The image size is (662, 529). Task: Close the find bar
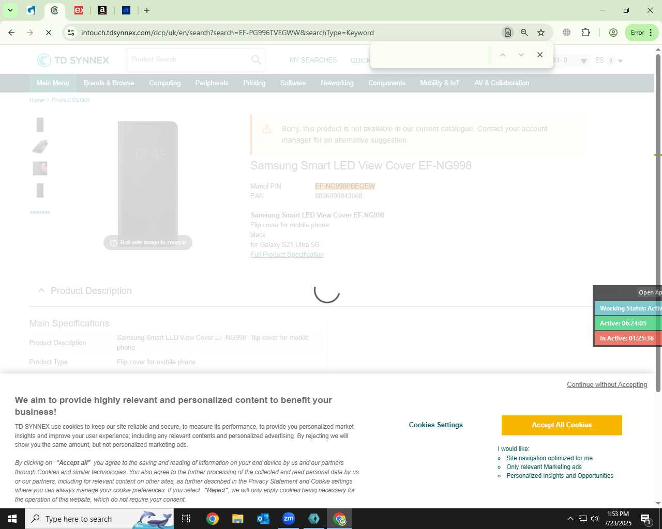coord(540,55)
